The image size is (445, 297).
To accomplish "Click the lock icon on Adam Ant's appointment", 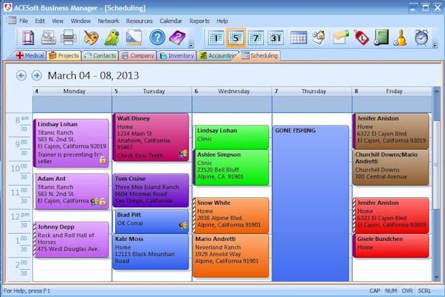I will pos(103,201).
